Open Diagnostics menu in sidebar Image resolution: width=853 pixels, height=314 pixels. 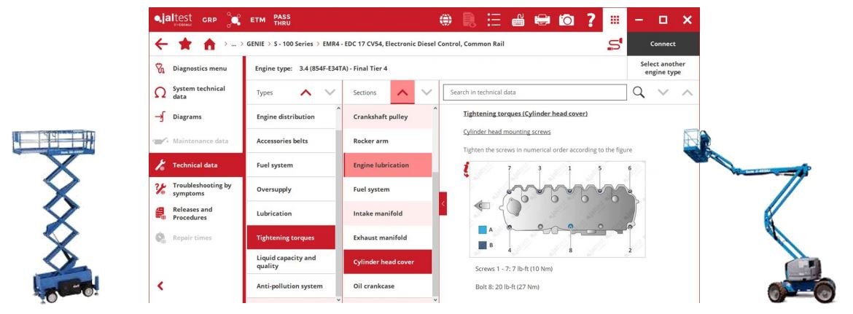point(199,68)
